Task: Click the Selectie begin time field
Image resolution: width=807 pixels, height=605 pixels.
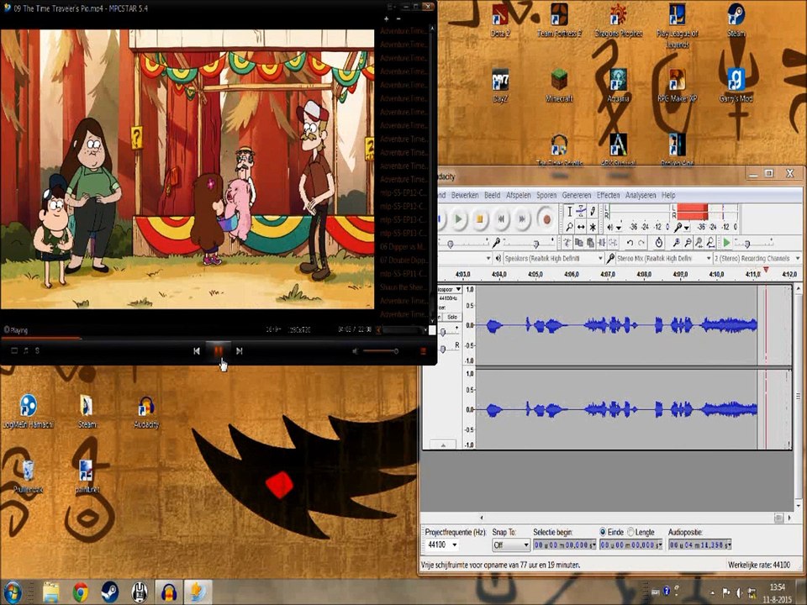Action: tap(564, 544)
